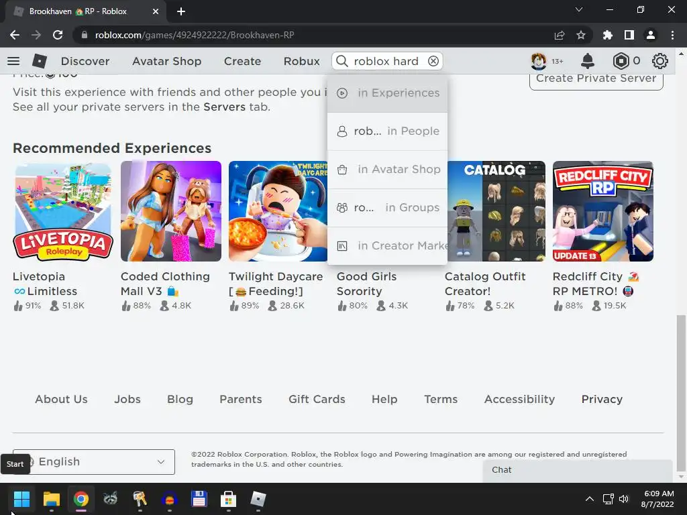Click Create Private Server button
This screenshot has width=687, height=515.
tap(596, 80)
